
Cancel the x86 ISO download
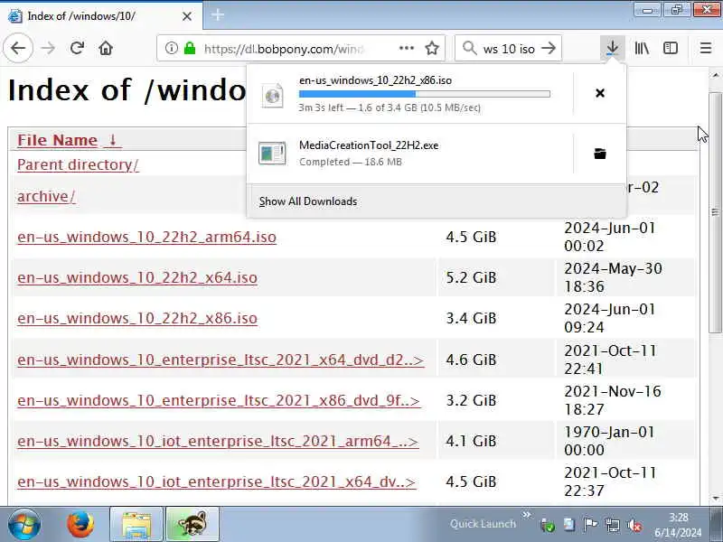coord(600,93)
